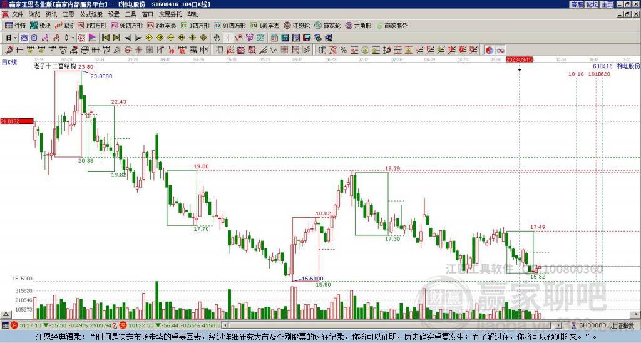Open the 六角形 hexagon tool
Screen dimensions: 641x343
pos(358,25)
